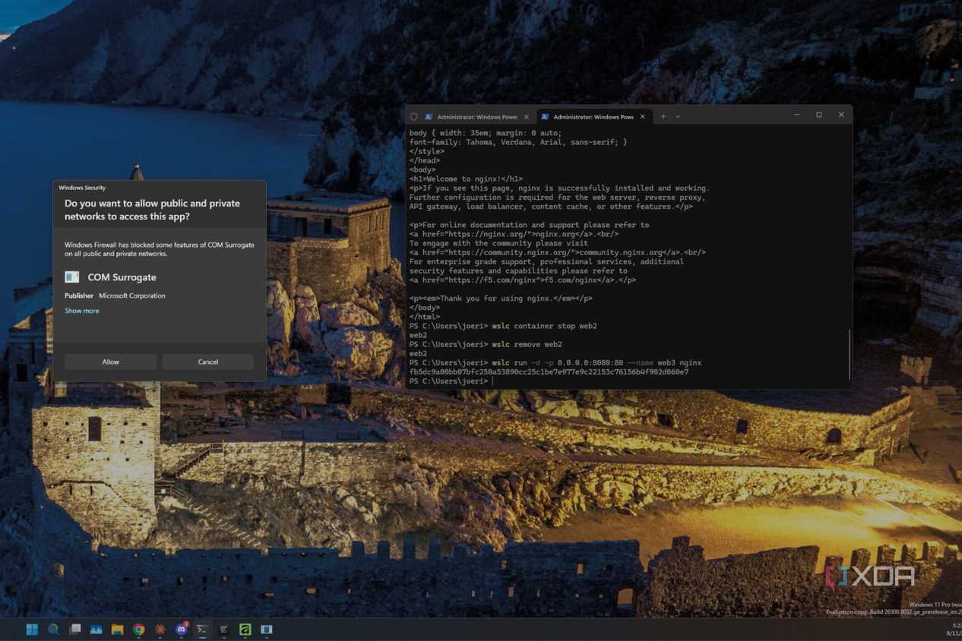Open Google Chrome from the taskbar
Image resolution: width=962 pixels, height=641 pixels.
coord(138,629)
